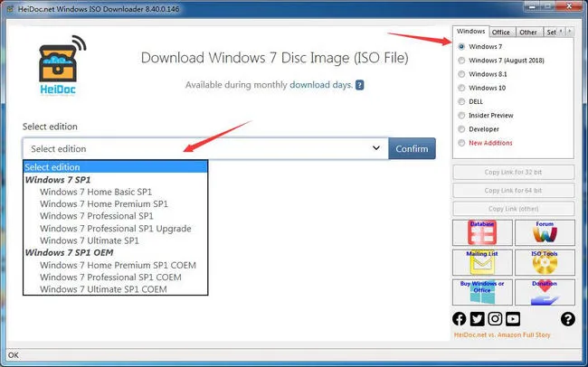The height and width of the screenshot is (367, 588).
Task: Choose Windows 7 Home Premium SP1 option
Action: pos(104,204)
